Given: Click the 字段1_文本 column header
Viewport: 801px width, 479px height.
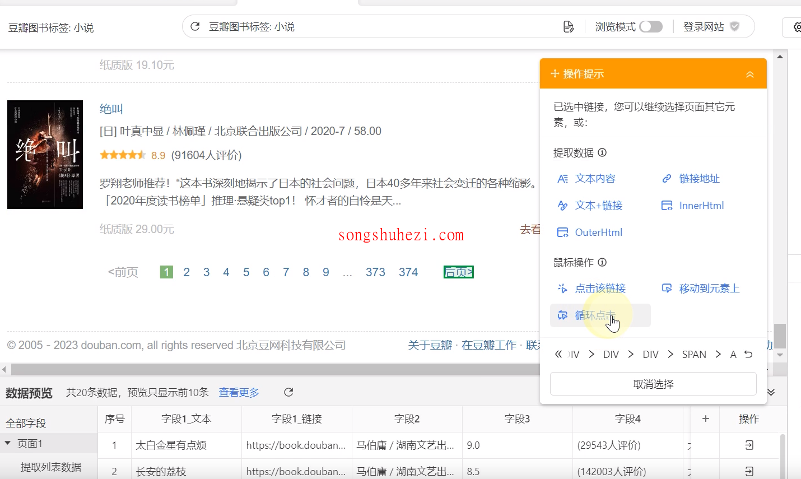Looking at the screenshot, I should click(187, 419).
